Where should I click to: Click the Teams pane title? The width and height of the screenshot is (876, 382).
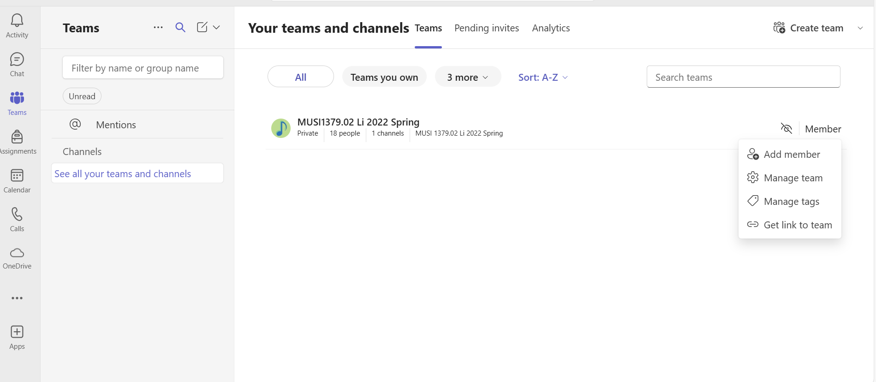[x=81, y=28]
